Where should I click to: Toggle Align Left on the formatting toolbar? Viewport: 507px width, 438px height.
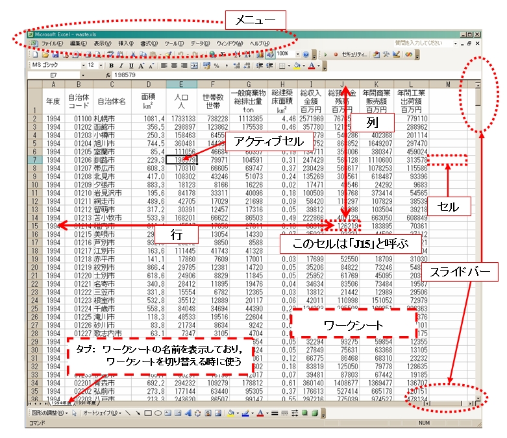[x=164, y=66]
